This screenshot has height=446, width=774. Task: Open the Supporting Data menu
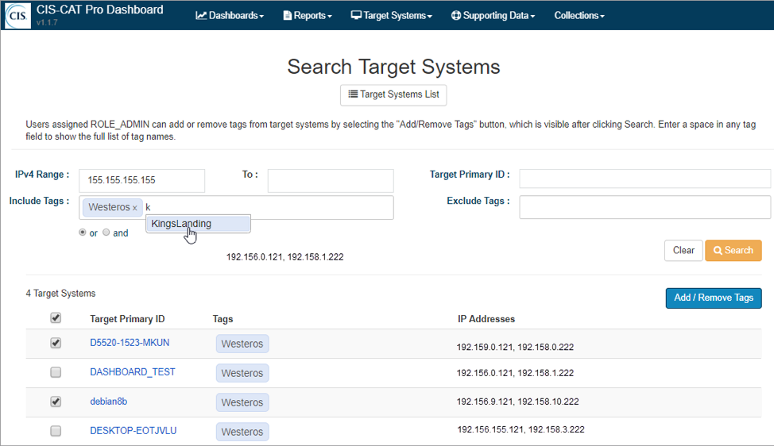coord(493,15)
